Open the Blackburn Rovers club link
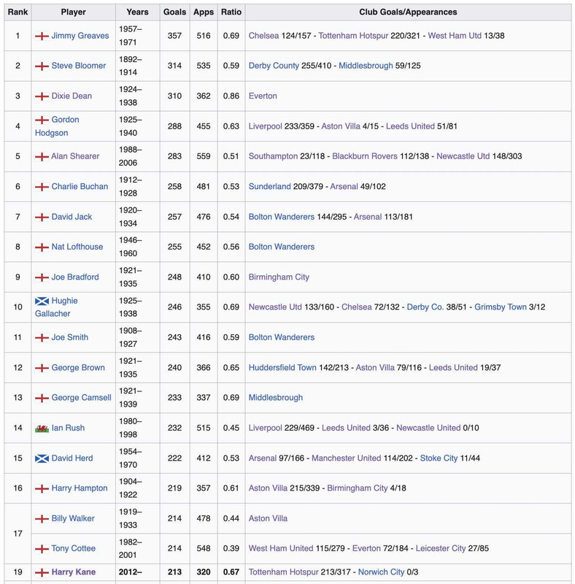The width and height of the screenshot is (575, 584). 365,156
